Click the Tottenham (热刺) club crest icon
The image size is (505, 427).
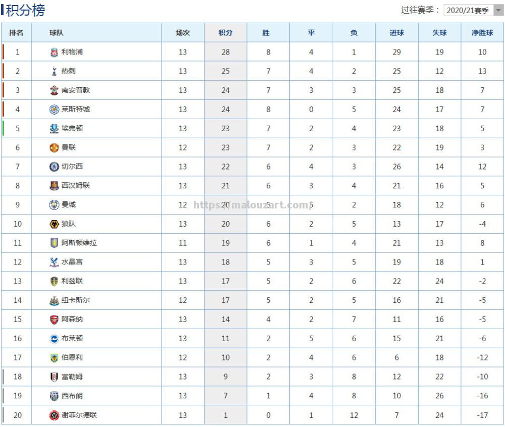point(54,71)
